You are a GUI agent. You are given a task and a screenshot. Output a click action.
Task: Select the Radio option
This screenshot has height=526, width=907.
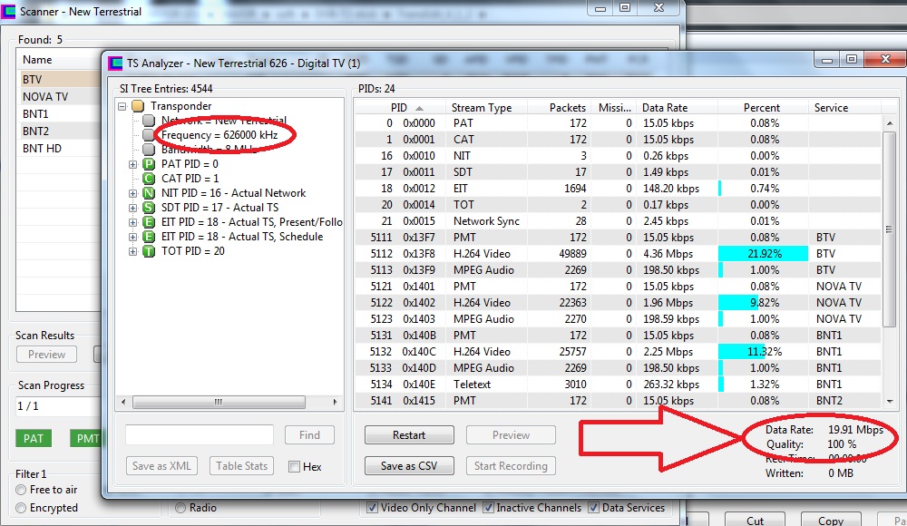coord(180,508)
